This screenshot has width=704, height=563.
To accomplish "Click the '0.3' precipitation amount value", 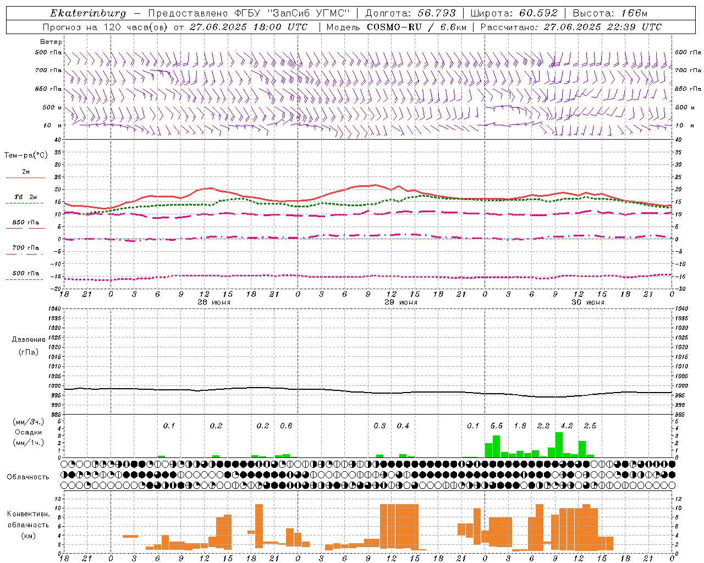I will 380,426.
